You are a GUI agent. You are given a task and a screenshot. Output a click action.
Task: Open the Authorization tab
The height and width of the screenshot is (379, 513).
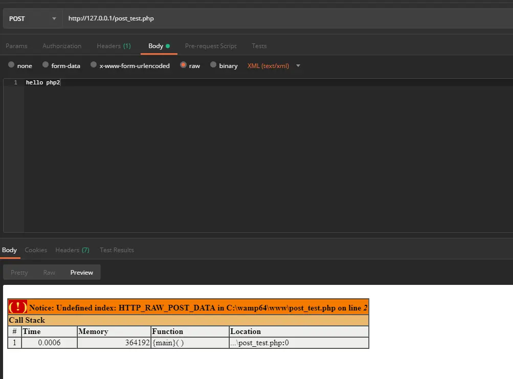62,46
